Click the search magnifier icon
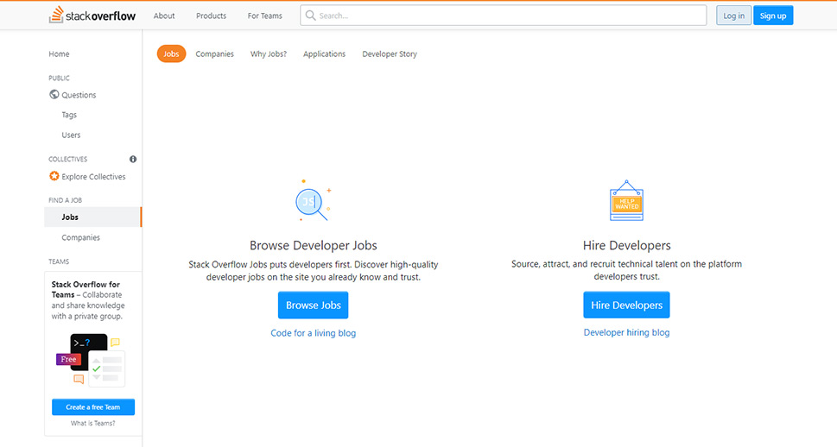 point(311,16)
